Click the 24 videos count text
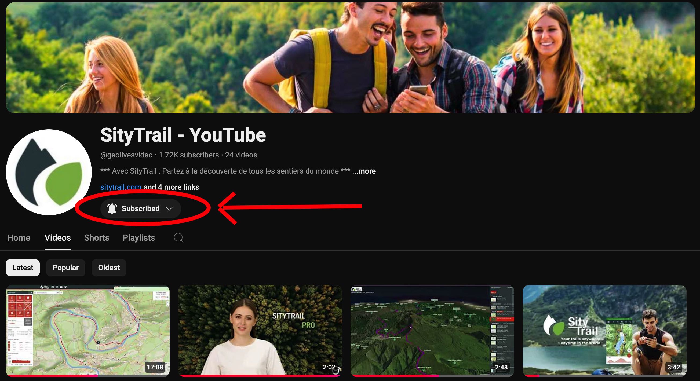700x381 pixels. tap(241, 155)
